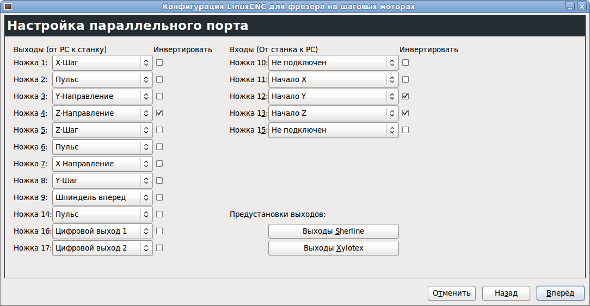Open Ножка 1 dropdown showing X·Шаг
Screen dimensions: 590x306
102,63
